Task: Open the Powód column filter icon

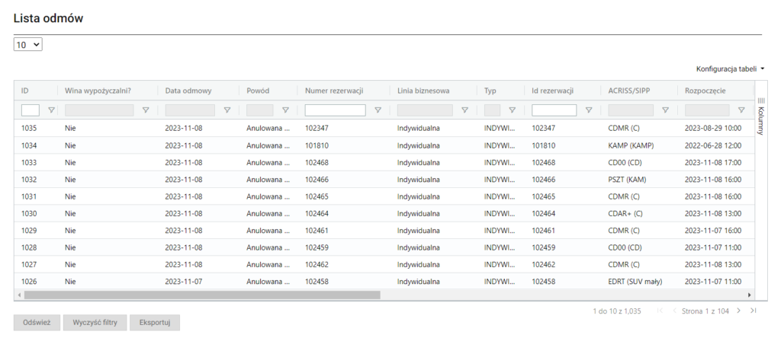Action: click(285, 110)
